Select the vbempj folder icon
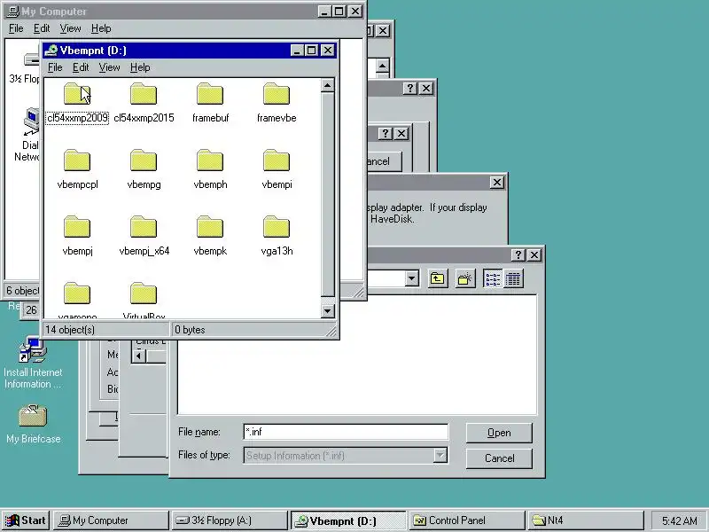 click(77, 227)
